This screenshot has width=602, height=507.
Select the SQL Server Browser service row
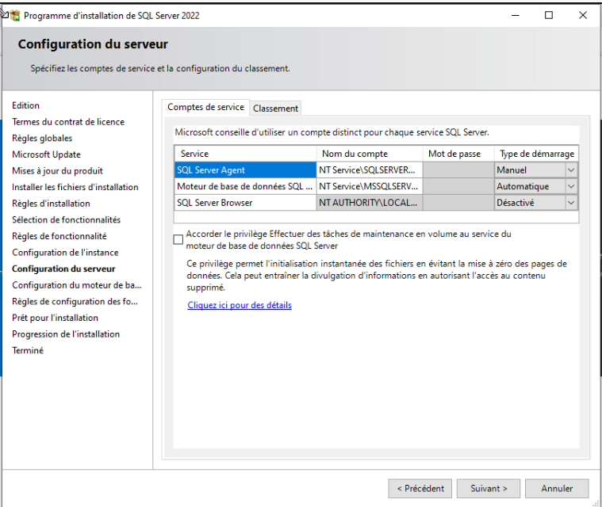tap(245, 203)
